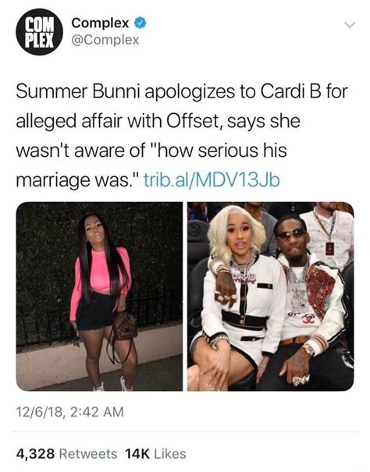Open the Complex profile avatar

[x=40, y=32]
